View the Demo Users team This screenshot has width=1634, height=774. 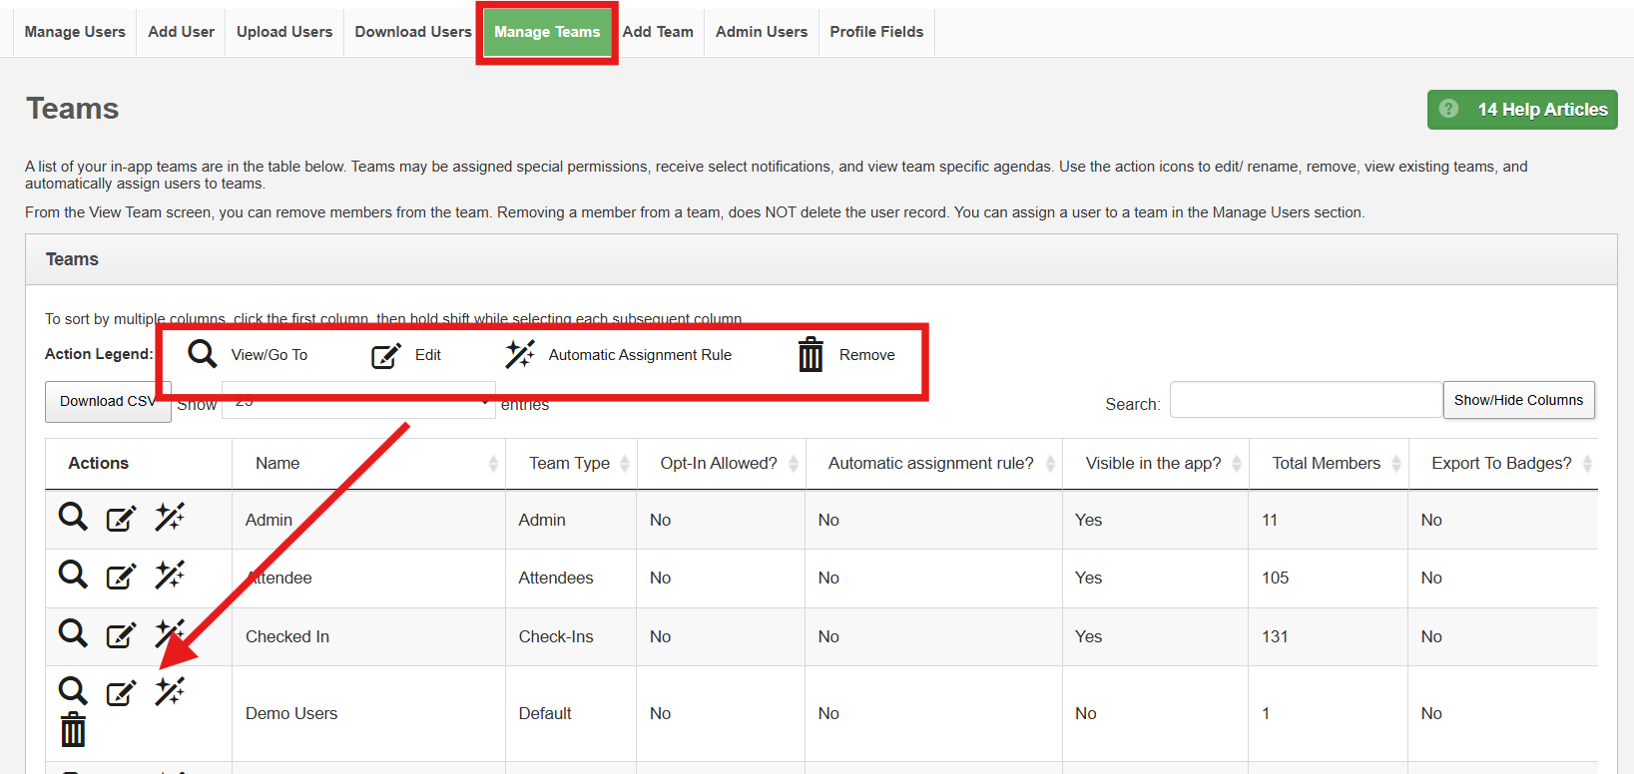(x=73, y=690)
